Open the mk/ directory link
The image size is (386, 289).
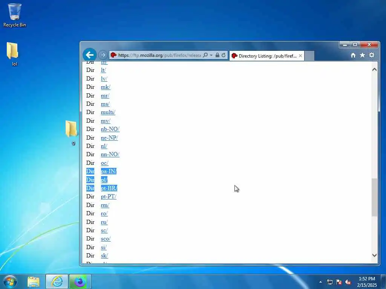(106, 87)
